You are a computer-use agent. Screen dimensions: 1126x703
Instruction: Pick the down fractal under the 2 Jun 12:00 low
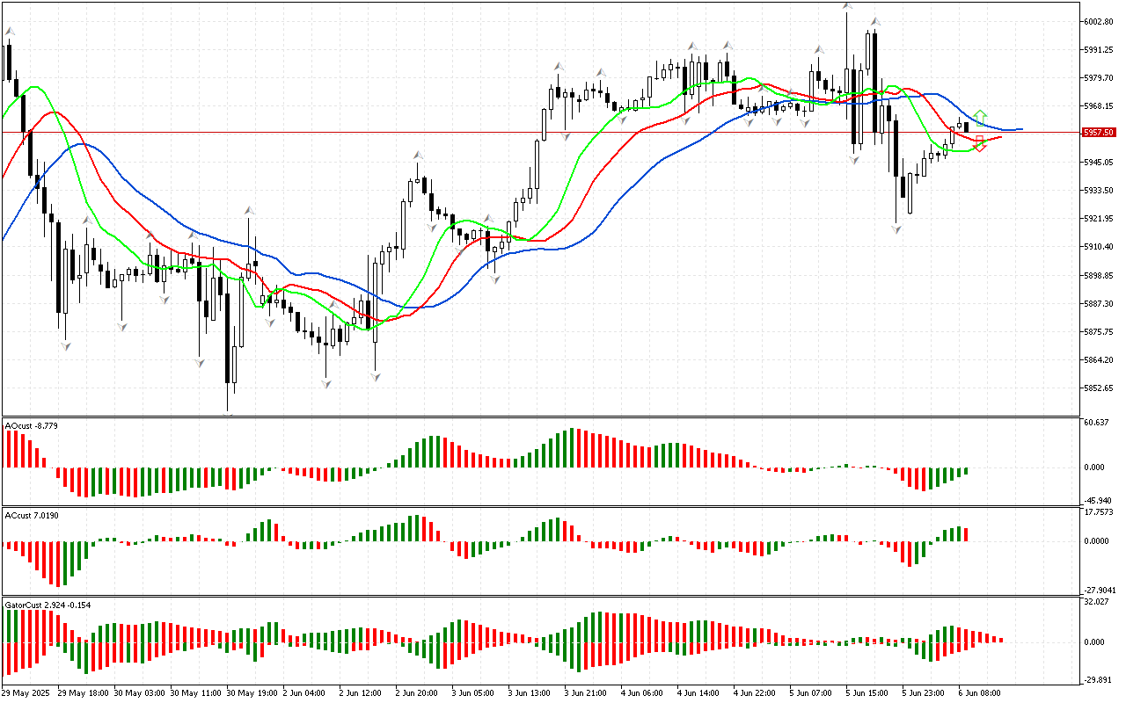376,376
